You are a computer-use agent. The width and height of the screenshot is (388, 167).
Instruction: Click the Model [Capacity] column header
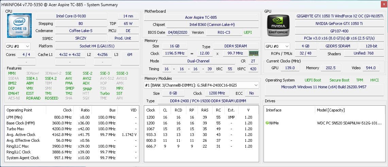[x=331, y=110]
